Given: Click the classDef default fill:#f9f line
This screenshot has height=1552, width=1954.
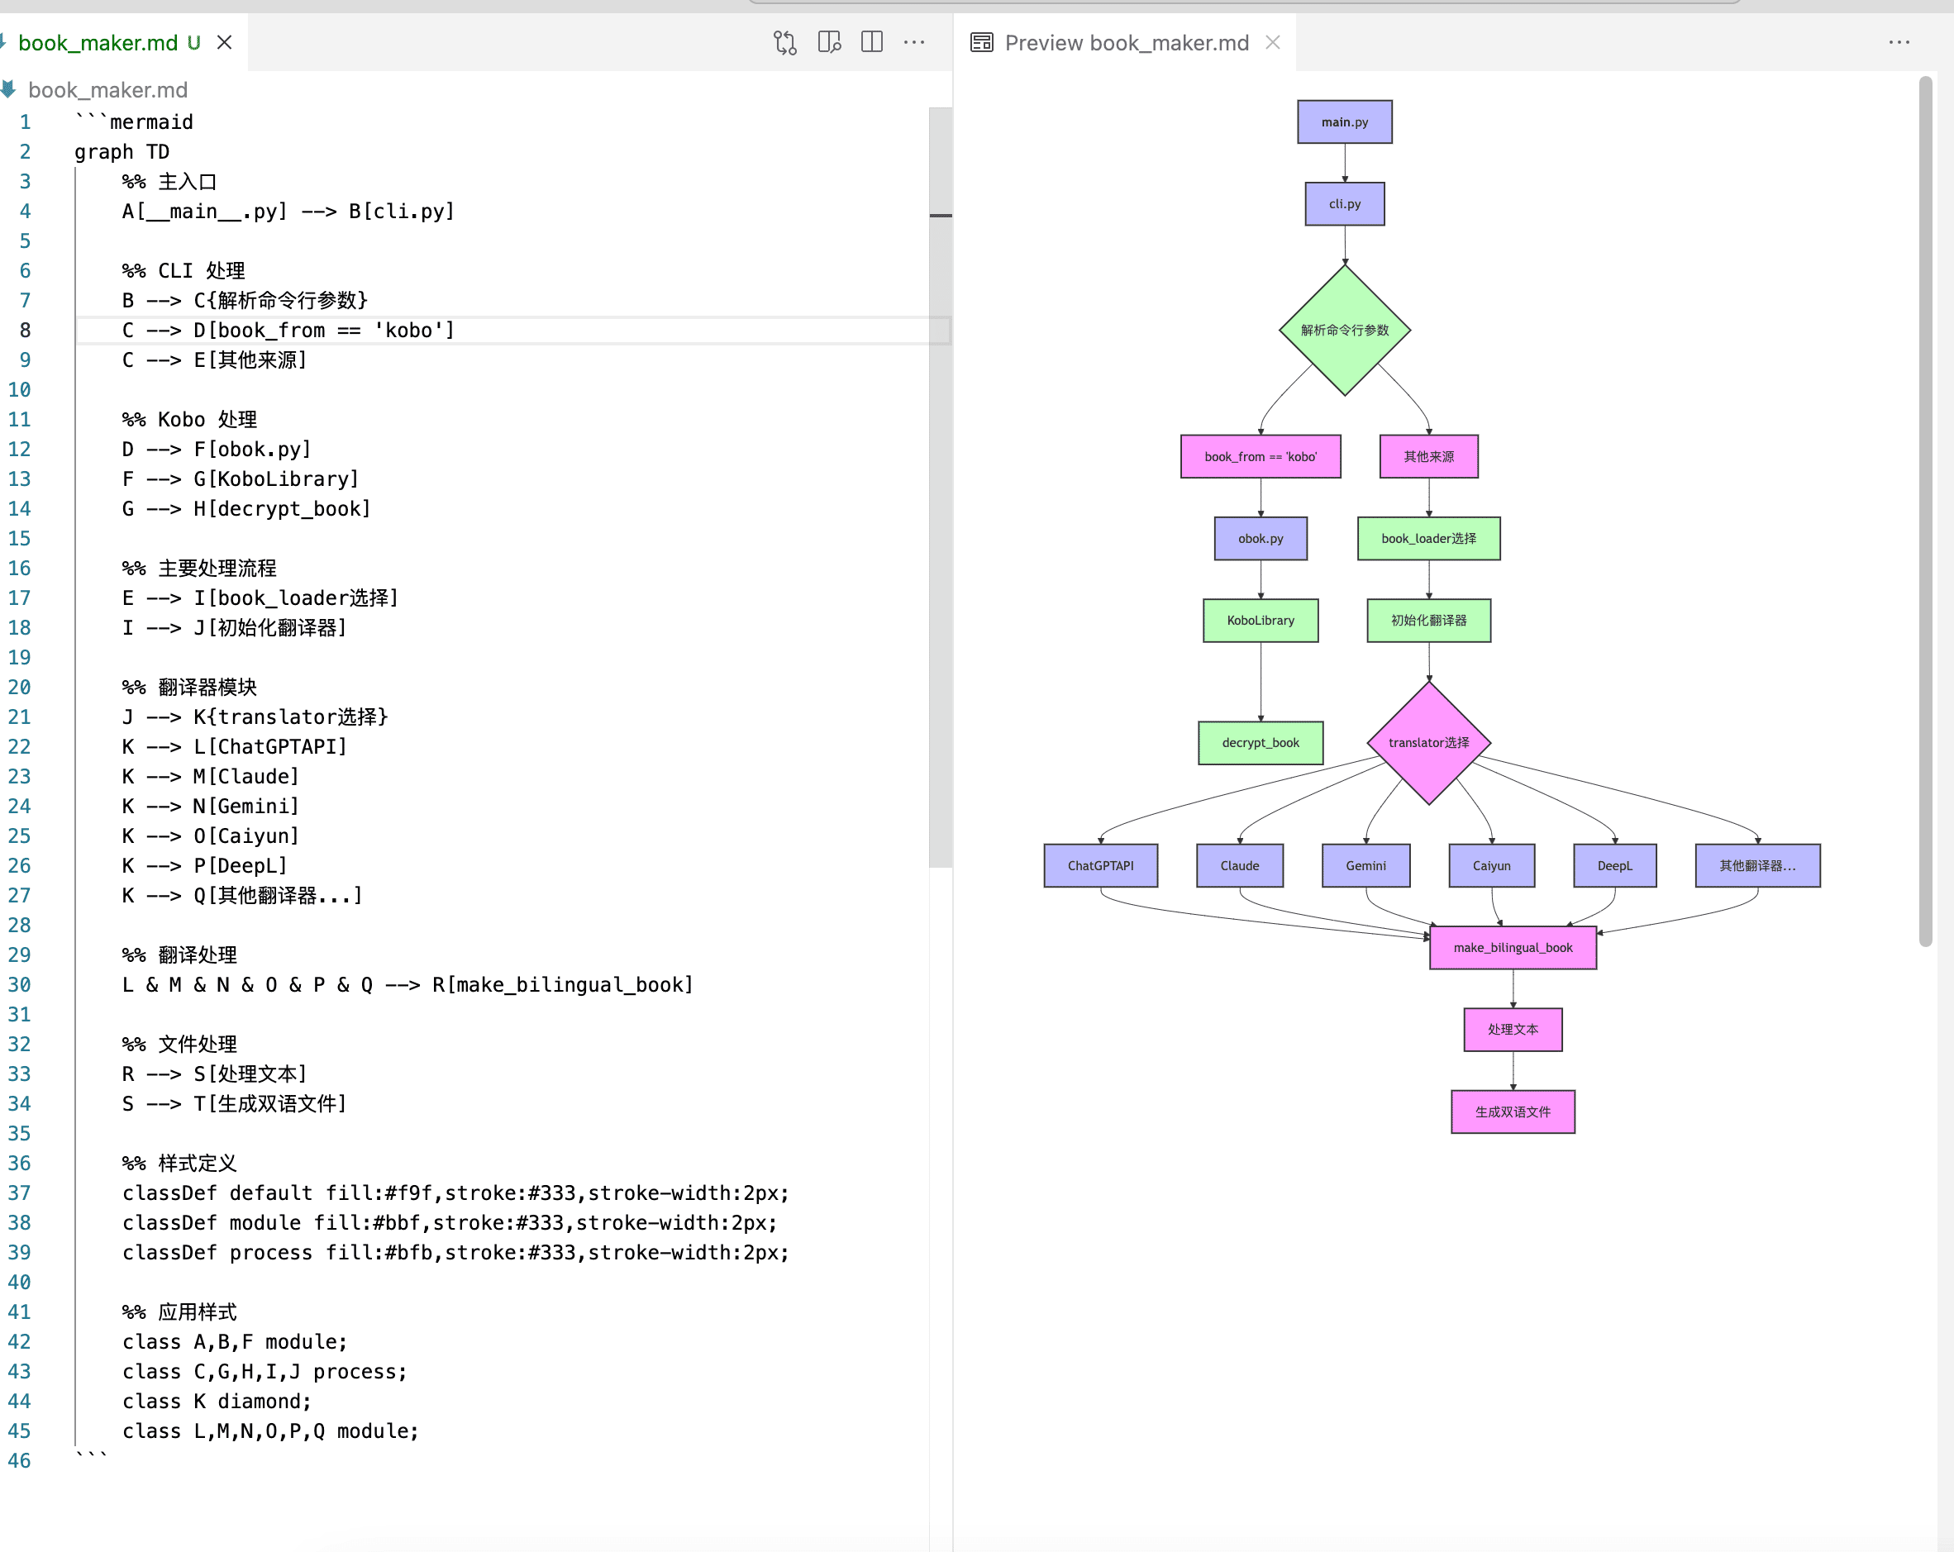Looking at the screenshot, I should [456, 1193].
